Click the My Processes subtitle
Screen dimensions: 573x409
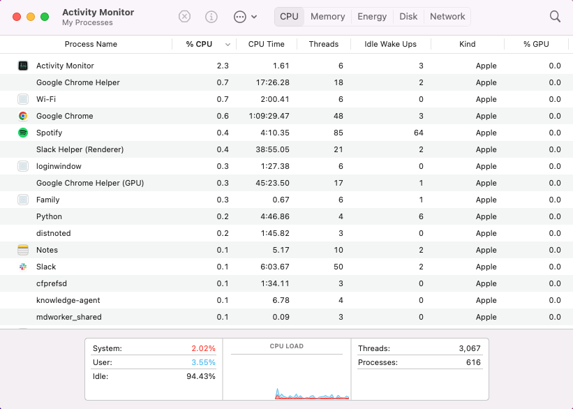click(87, 22)
